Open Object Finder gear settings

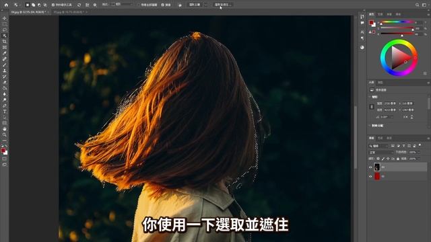coord(95,5)
